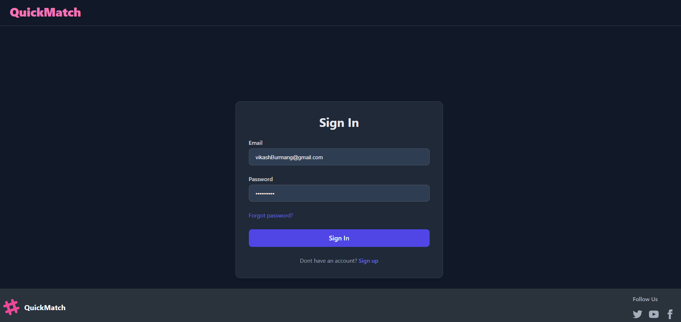Click the pink QuickMatch header logo
Viewport: 681px width, 322px height.
[45, 13]
